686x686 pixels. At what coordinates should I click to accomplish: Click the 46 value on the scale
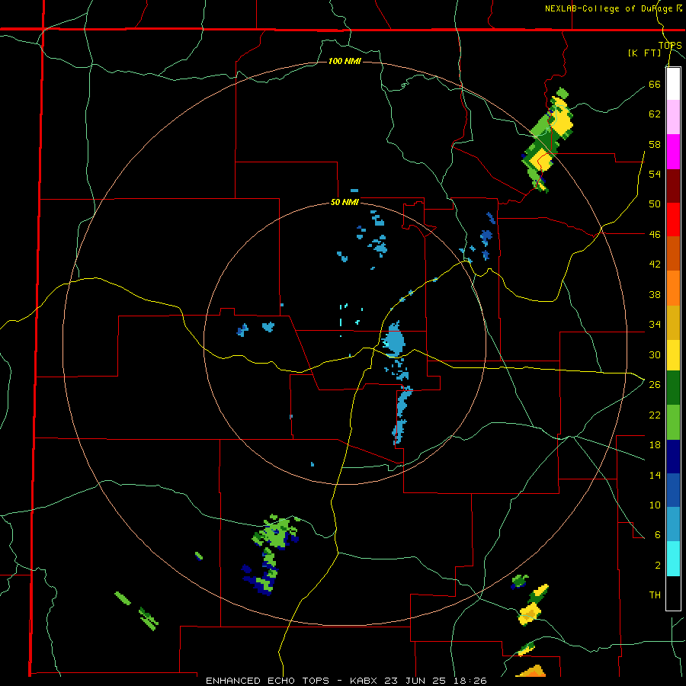point(655,235)
